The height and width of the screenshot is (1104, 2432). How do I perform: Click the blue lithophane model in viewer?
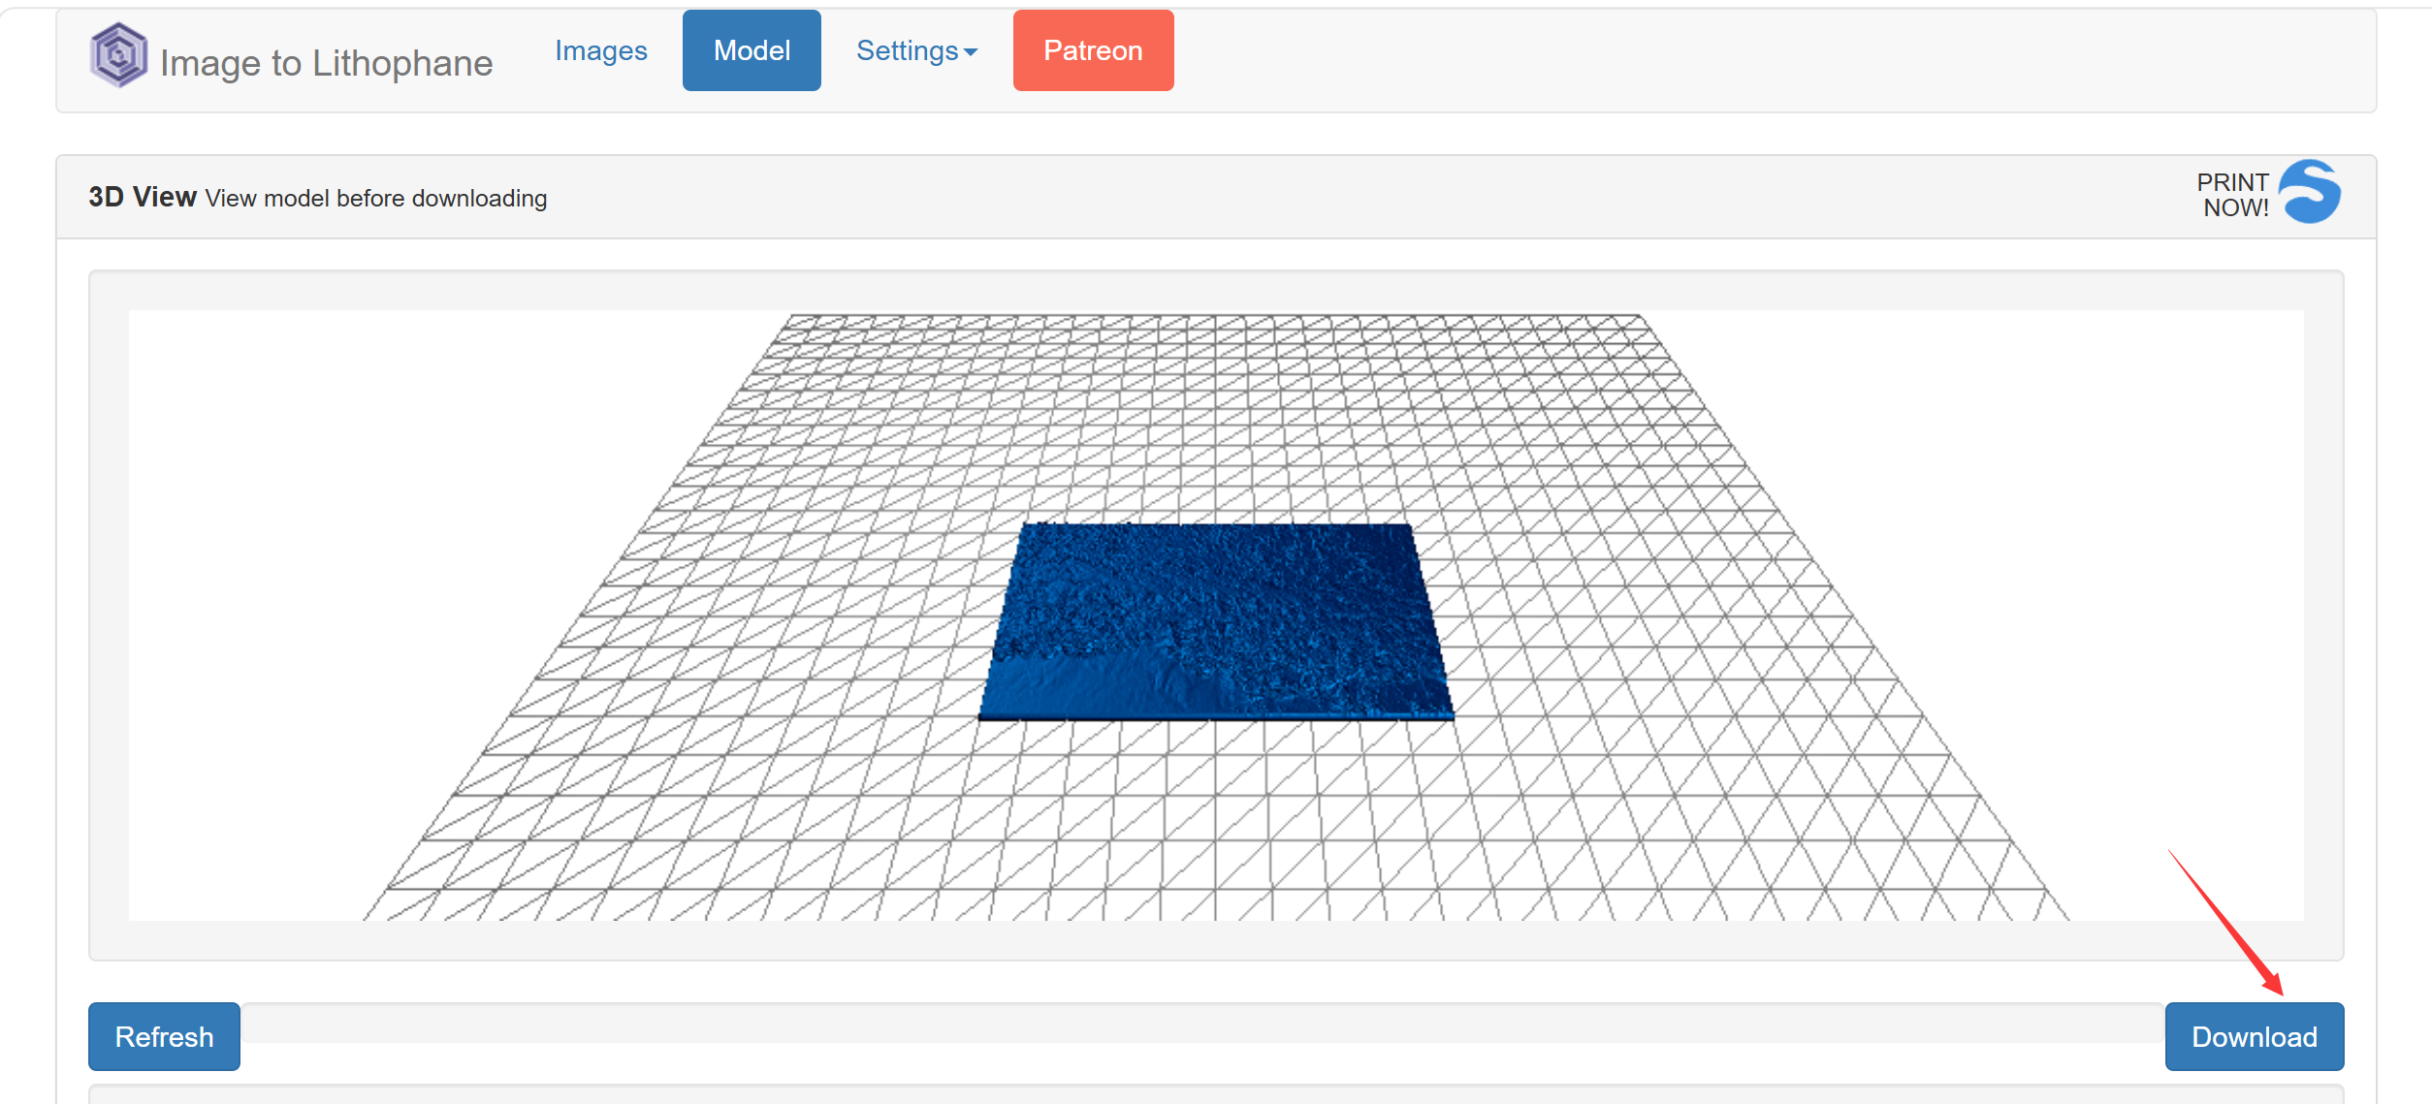coord(1214,620)
